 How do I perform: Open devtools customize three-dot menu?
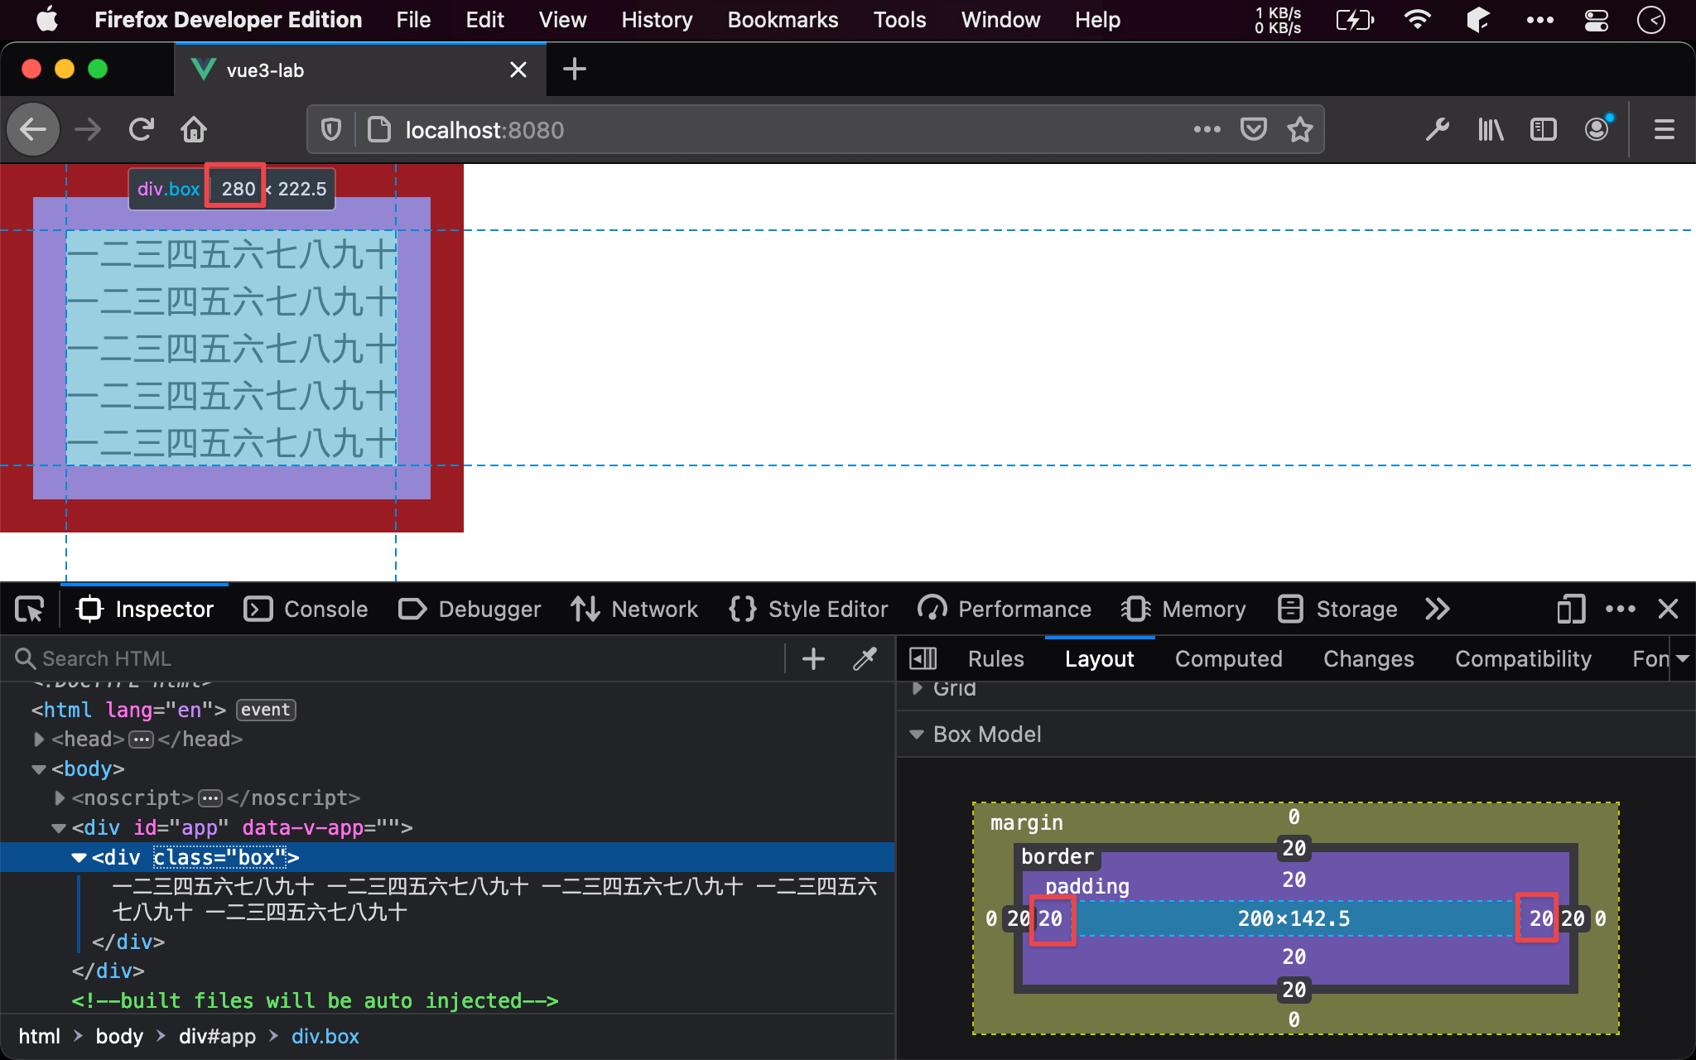pos(1621,609)
